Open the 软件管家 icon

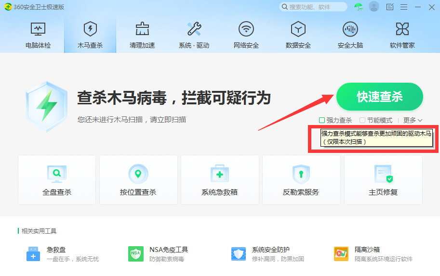click(x=402, y=29)
